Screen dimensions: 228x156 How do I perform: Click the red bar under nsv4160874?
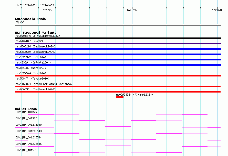tap(118, 86)
